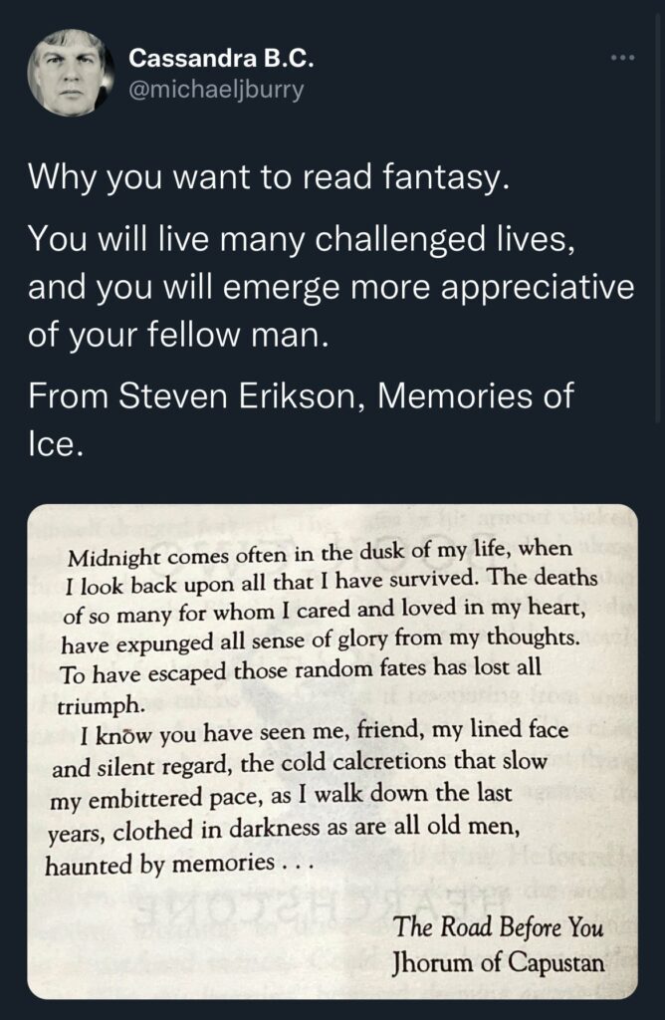Open the attached book page photo
The width and height of the screenshot is (665, 1020).
pyautogui.click(x=332, y=751)
